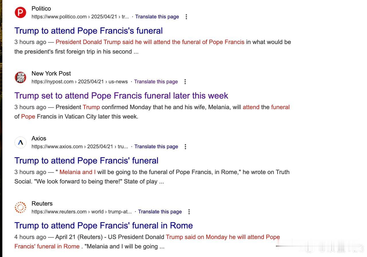Translate this page for the Reuters result
The width and height of the screenshot is (367, 257).
(160, 212)
